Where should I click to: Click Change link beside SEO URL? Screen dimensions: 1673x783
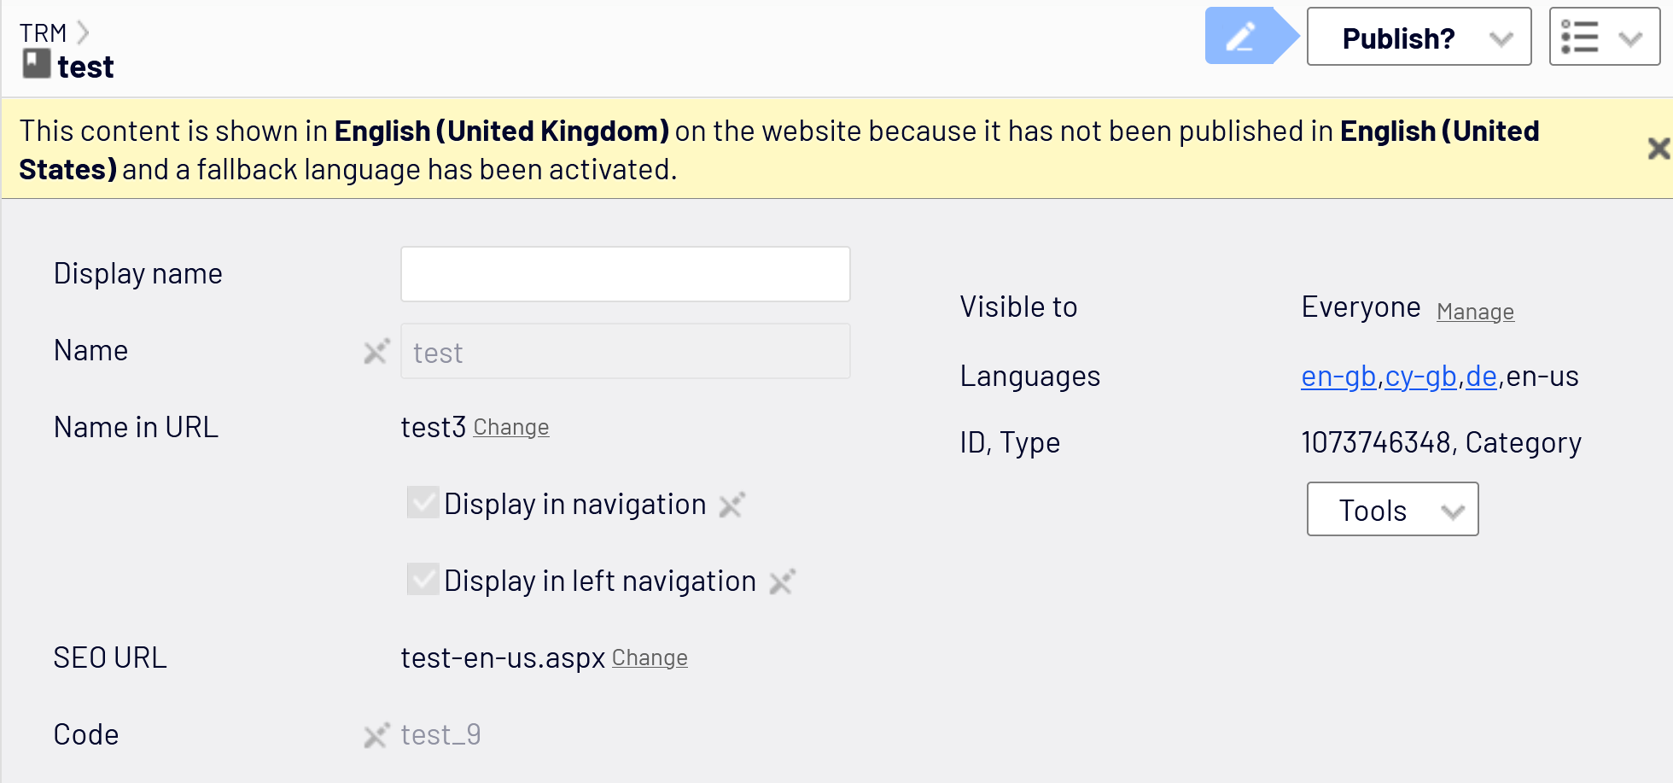tap(650, 657)
